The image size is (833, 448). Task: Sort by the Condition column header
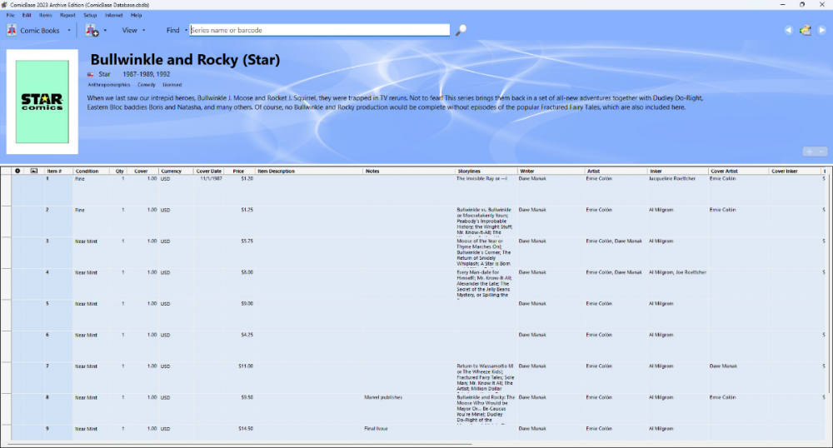(x=92, y=171)
